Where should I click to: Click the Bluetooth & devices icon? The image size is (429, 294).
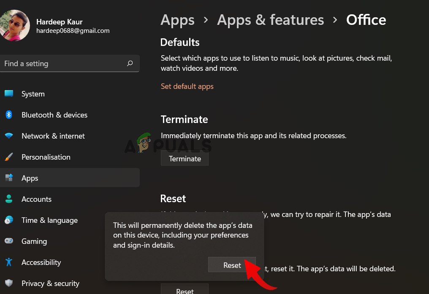click(9, 115)
